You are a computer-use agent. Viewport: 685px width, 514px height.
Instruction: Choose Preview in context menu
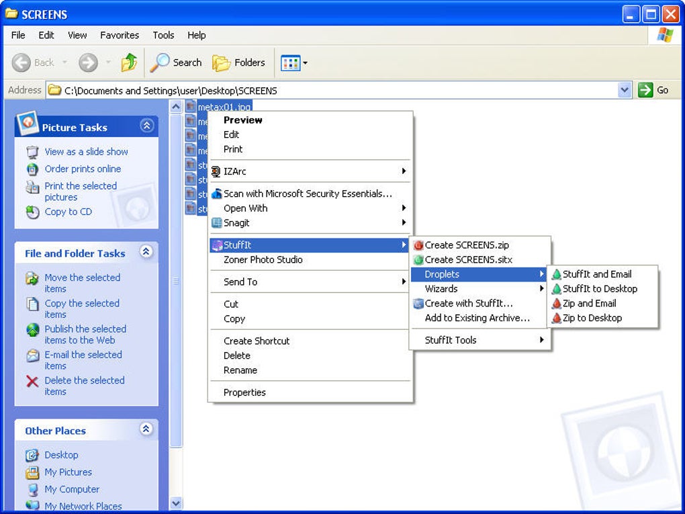coord(311,120)
